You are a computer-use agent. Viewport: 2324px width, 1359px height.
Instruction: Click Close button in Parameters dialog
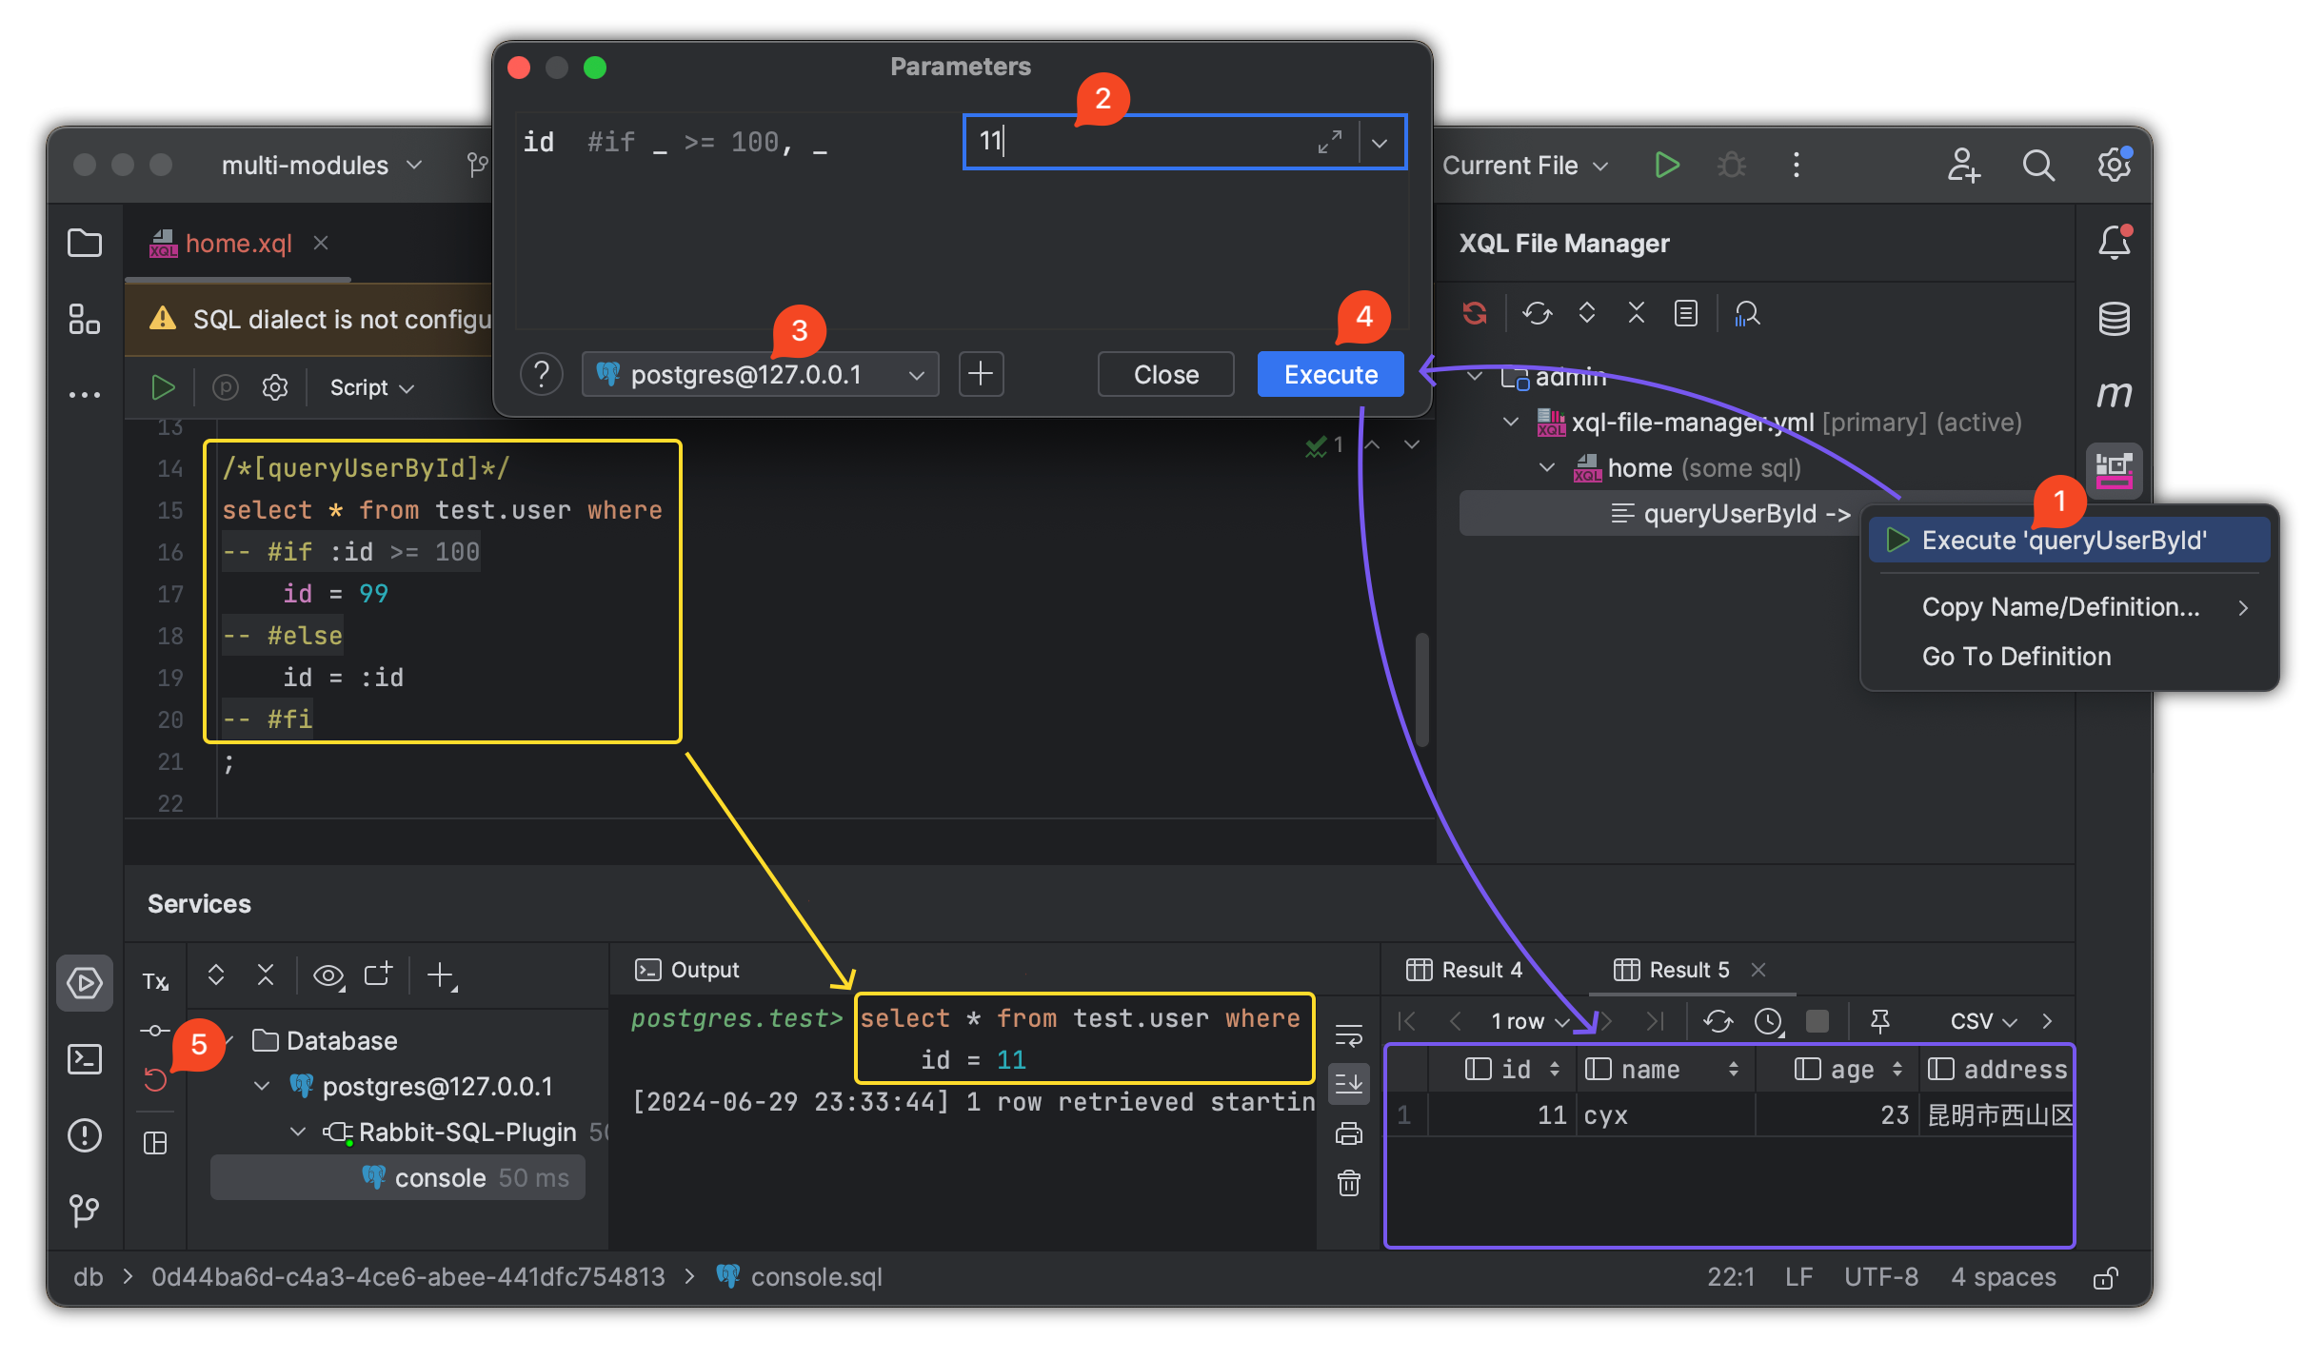[1165, 374]
